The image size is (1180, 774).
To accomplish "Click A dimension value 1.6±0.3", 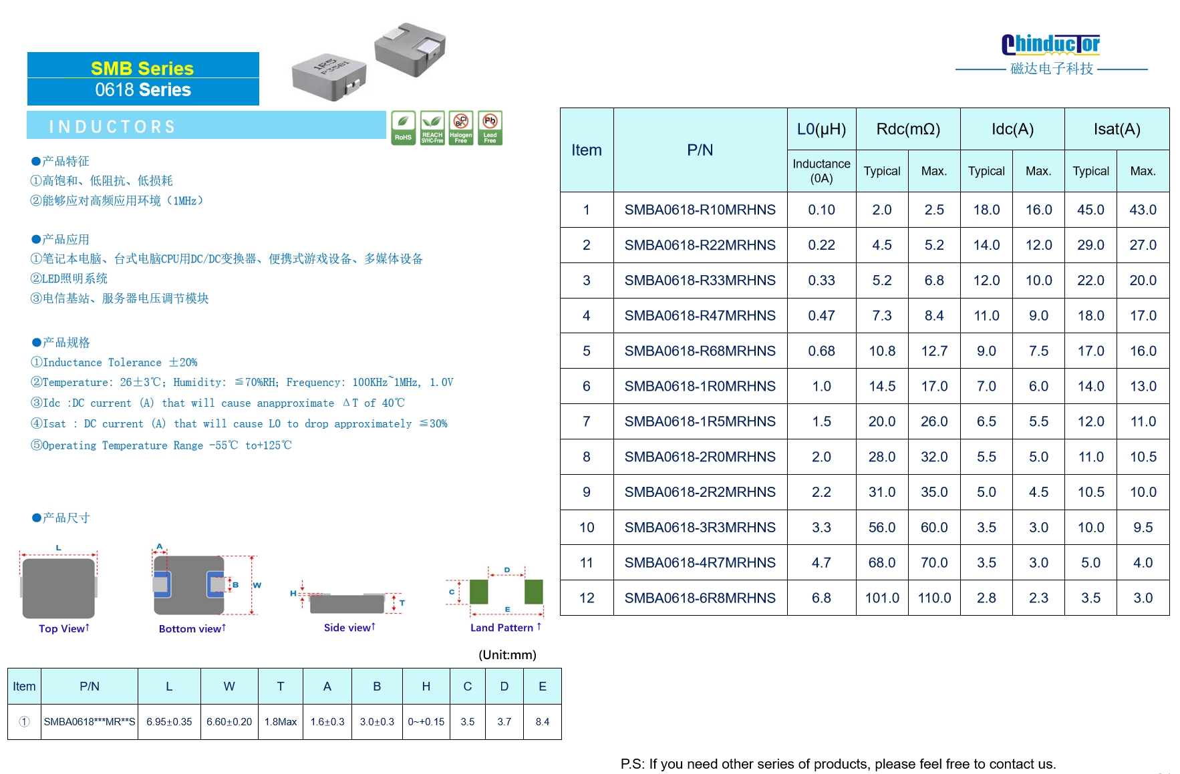I will coord(327,722).
